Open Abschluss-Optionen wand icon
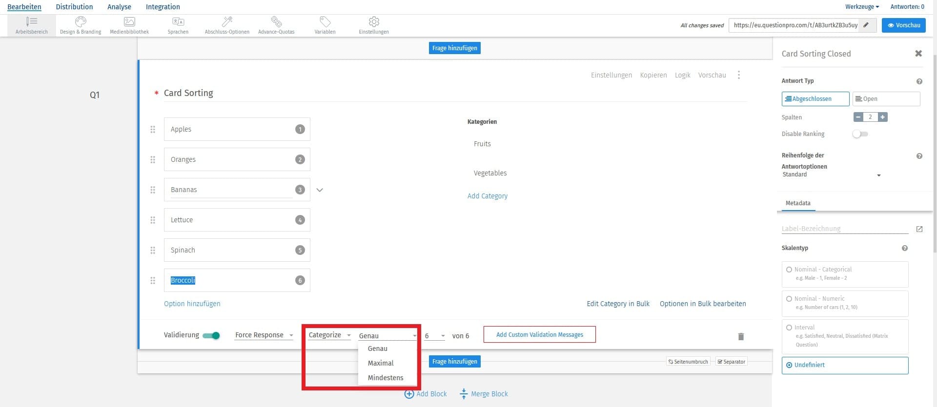Image resolution: width=937 pixels, height=407 pixels. pyautogui.click(x=227, y=21)
